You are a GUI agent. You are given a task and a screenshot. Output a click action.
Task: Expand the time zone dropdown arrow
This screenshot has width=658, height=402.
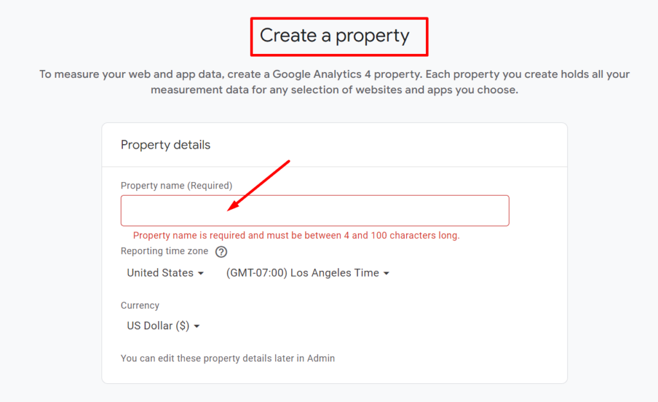(386, 273)
